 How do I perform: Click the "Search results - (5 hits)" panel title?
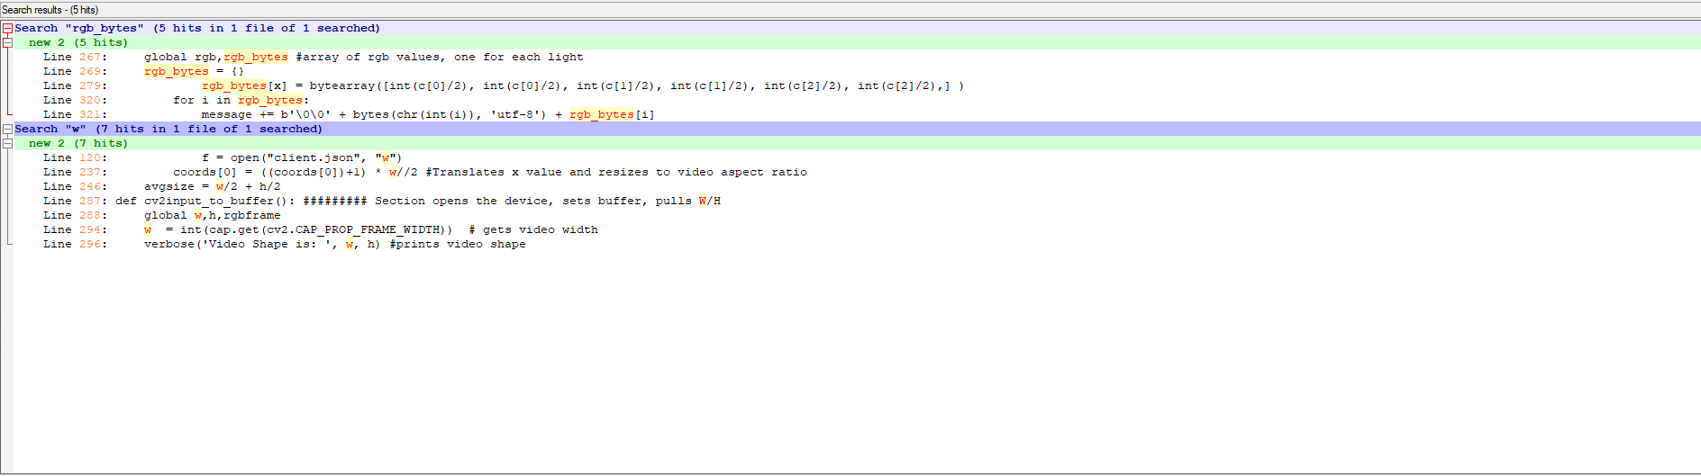click(x=50, y=10)
